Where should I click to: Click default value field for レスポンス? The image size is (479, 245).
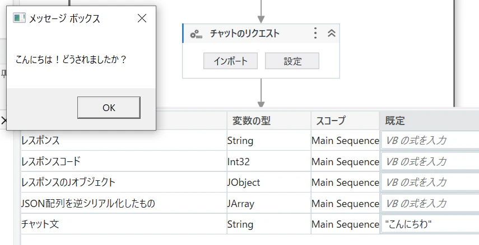430,141
